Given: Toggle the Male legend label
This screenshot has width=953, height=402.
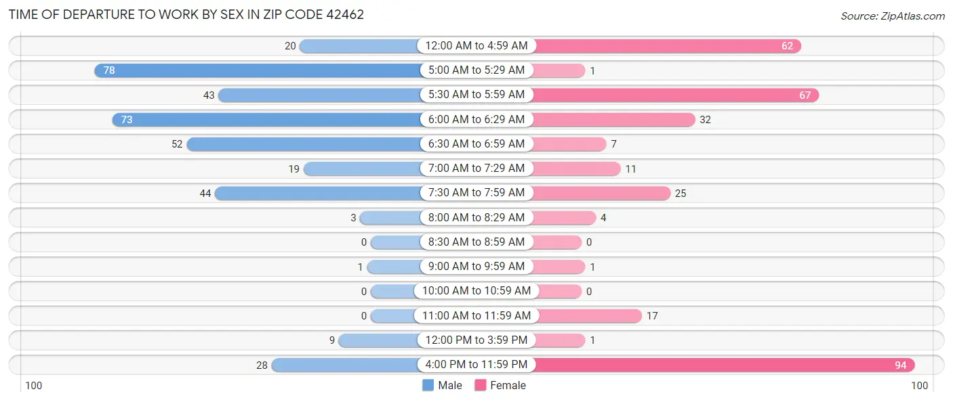Looking at the screenshot, I should 450,385.
